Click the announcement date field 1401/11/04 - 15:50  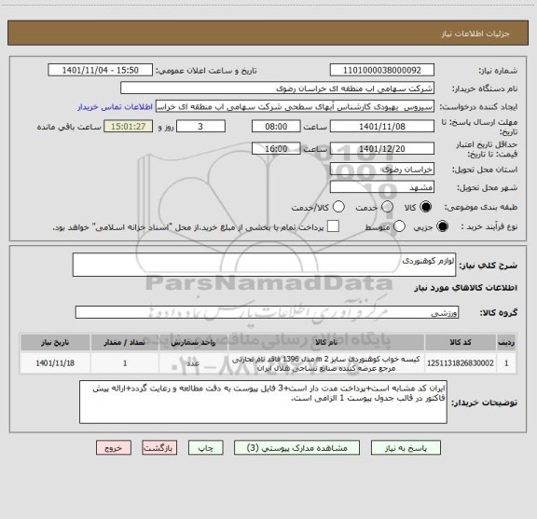pos(101,70)
